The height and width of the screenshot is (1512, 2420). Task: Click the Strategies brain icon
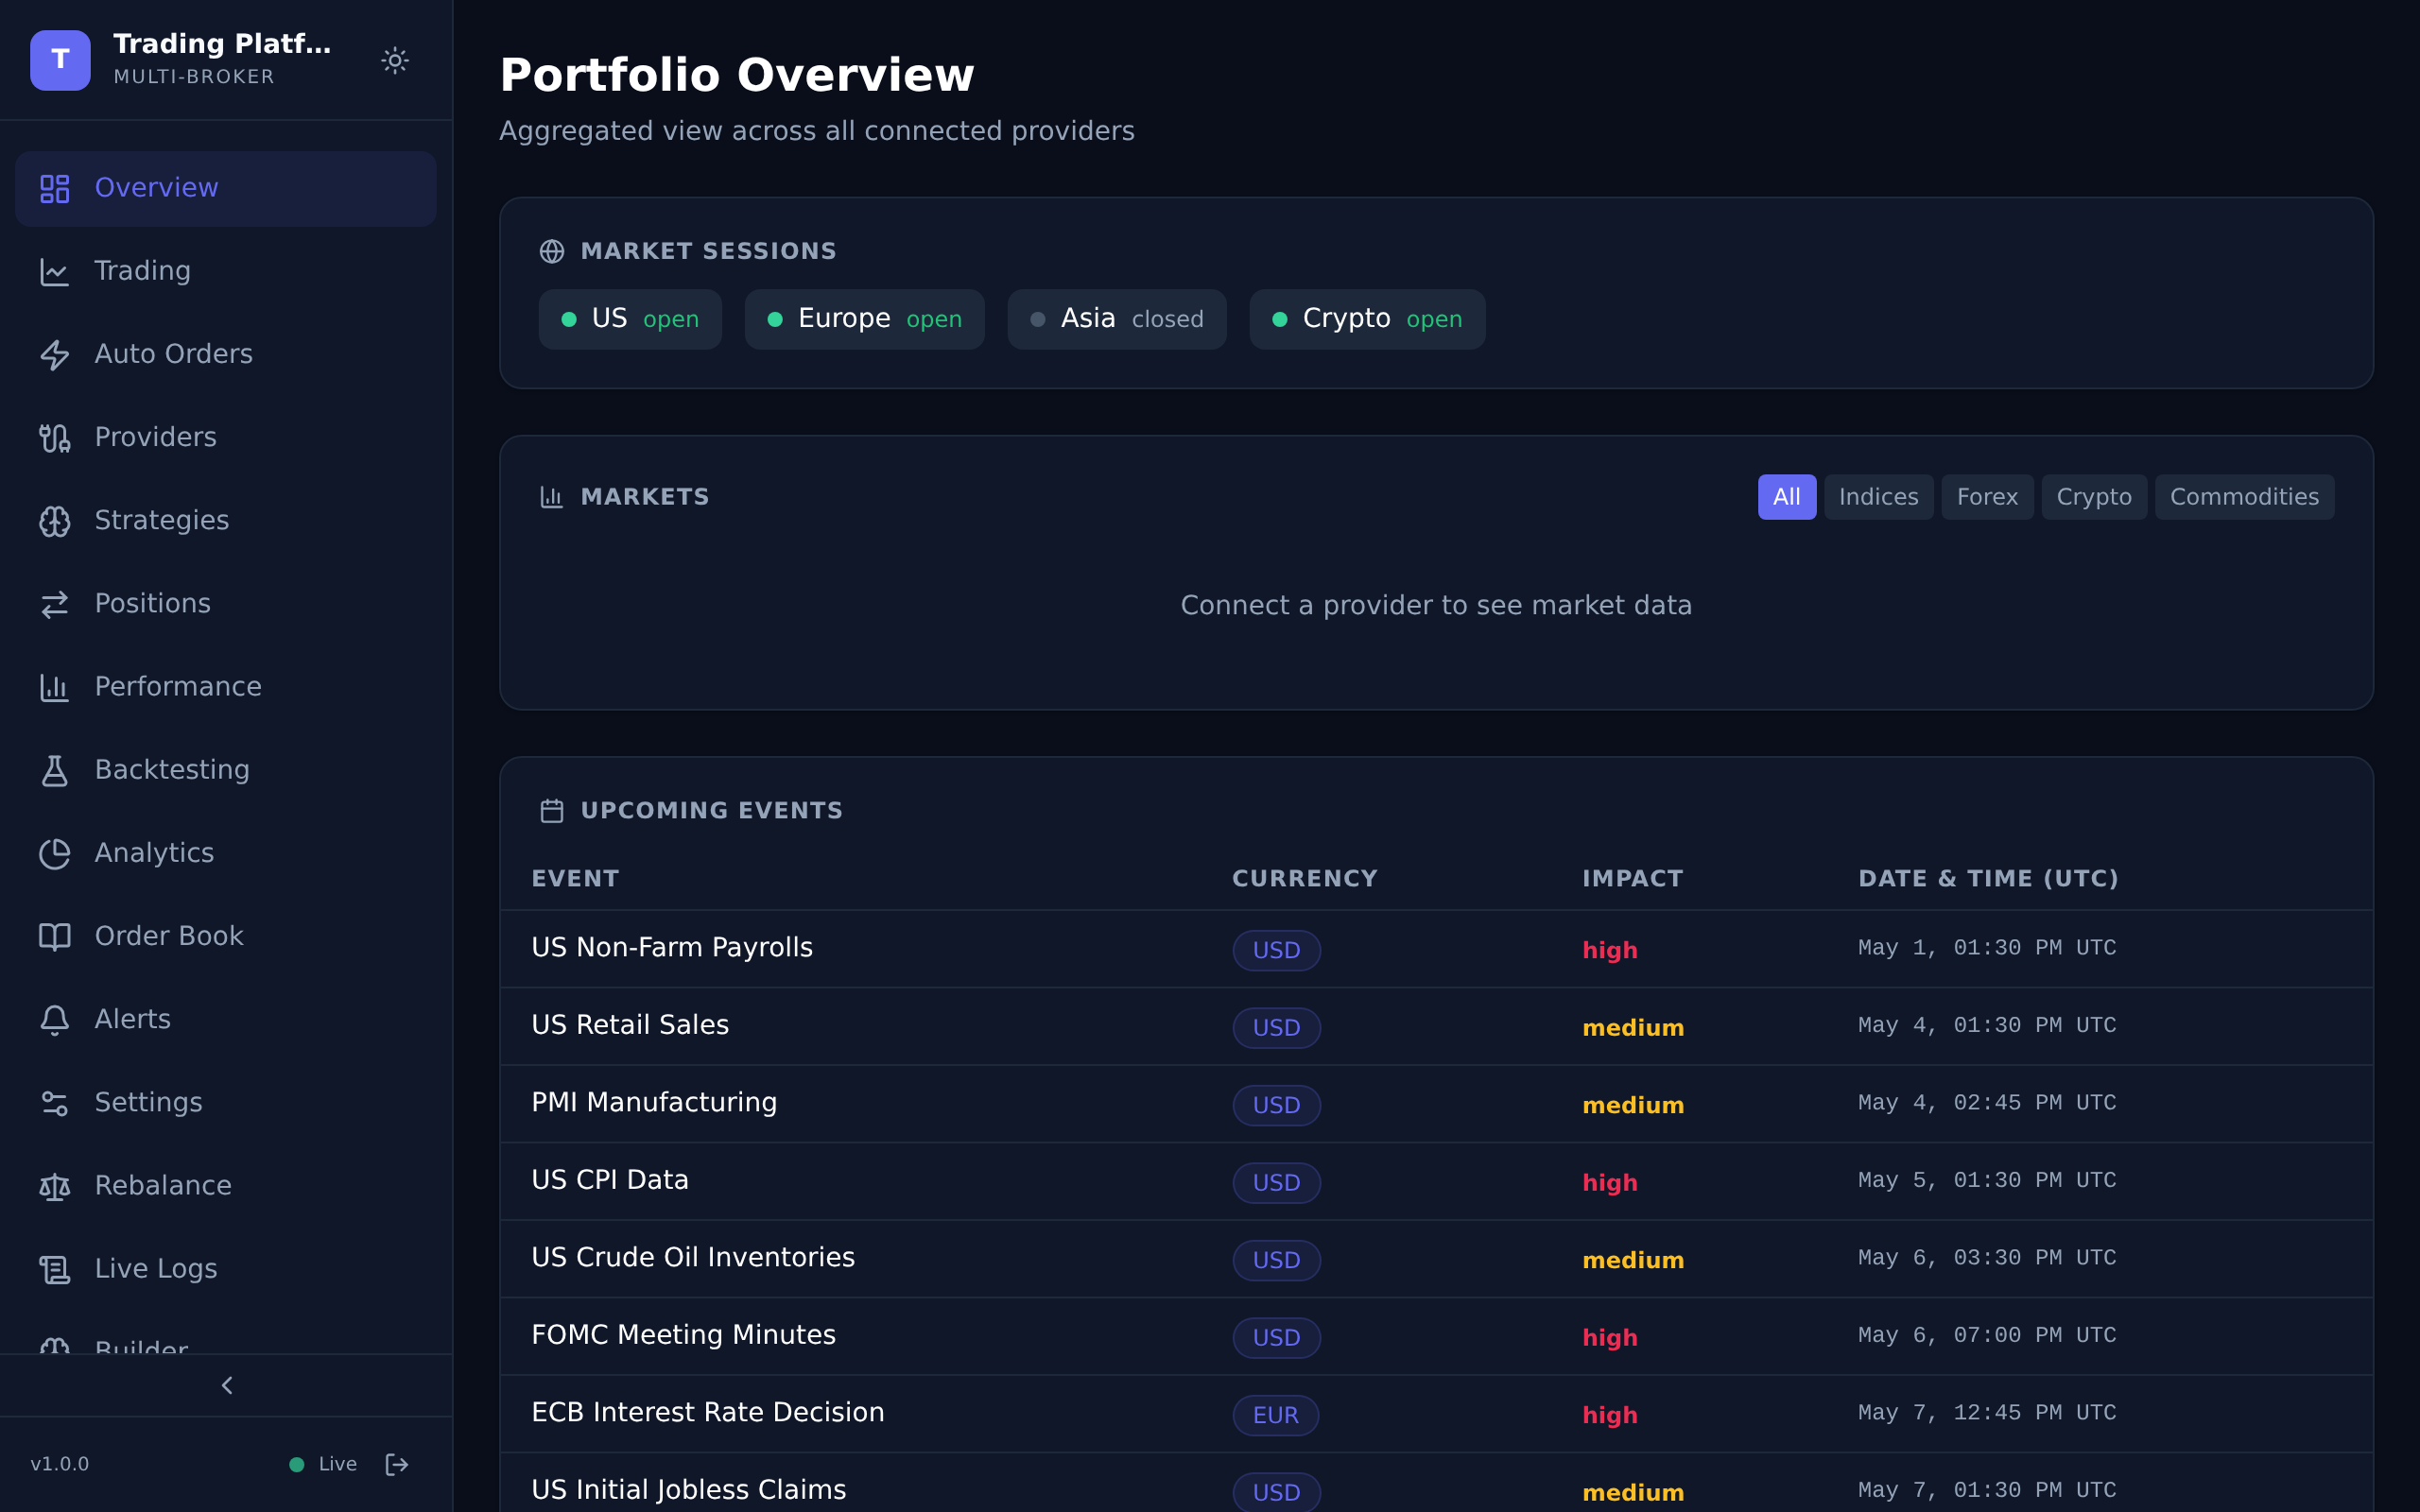(x=54, y=520)
